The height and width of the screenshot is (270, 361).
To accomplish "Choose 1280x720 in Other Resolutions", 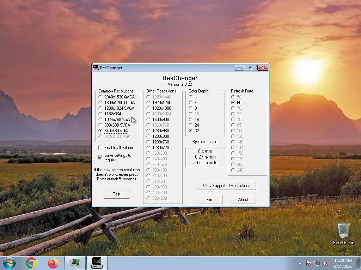I will click(x=158, y=148).
